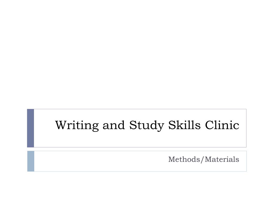The width and height of the screenshot is (274, 205).
Task: Click the word "Study" in the title
Action: pyautogui.click(x=147, y=125)
